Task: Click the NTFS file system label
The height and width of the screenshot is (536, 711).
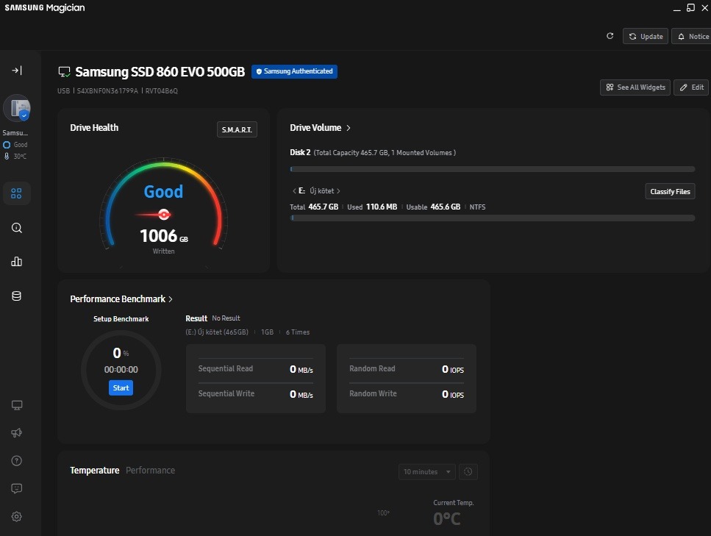Action: pyautogui.click(x=477, y=207)
